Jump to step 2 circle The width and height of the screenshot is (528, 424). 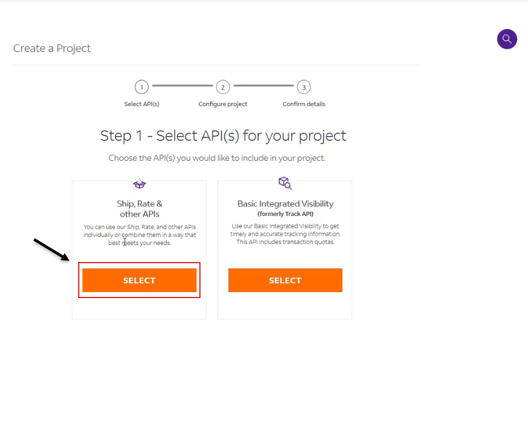point(222,87)
